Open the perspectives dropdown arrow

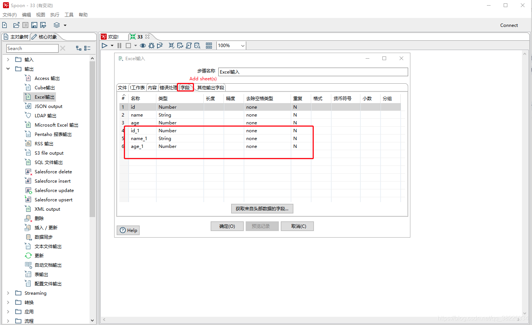point(65,25)
